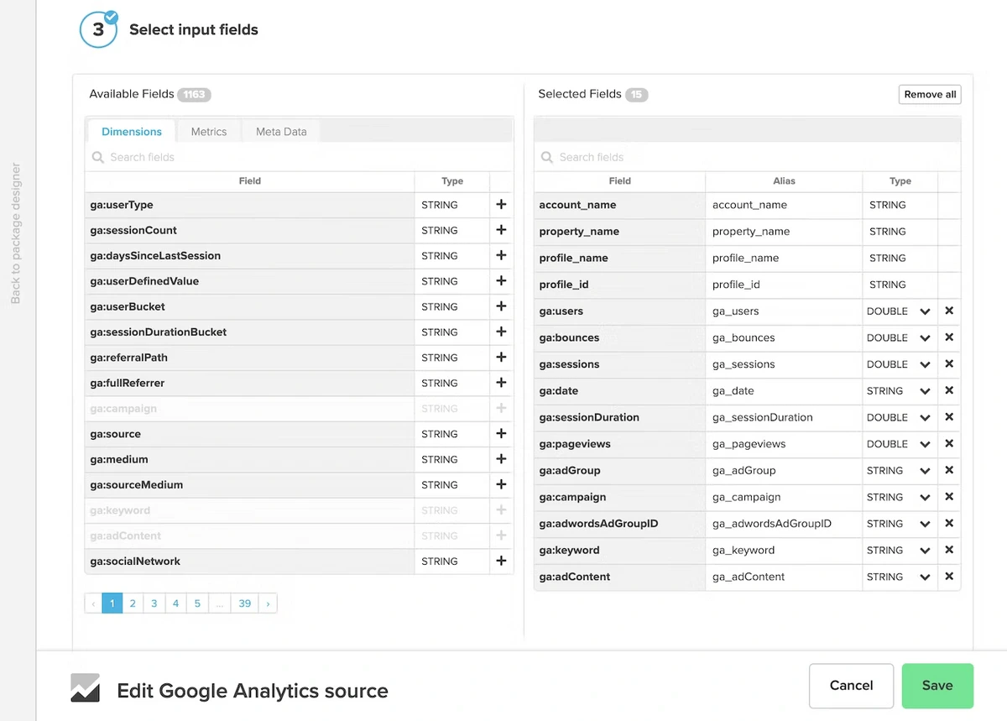The width and height of the screenshot is (1007, 721).
Task: Click the ga:socialNetwork field name
Action: tap(135, 561)
